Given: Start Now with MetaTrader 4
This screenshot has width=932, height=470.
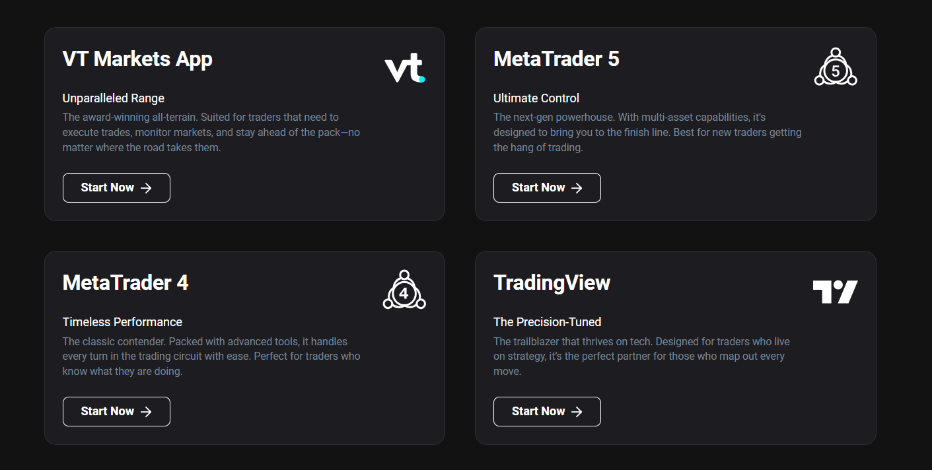Looking at the screenshot, I should click(116, 411).
